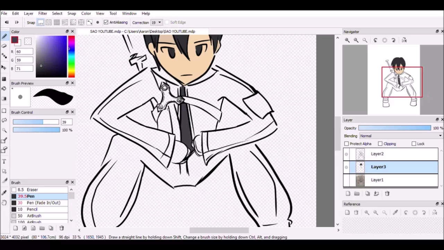Viewport: 444px width, 250px height.
Task: Select the Select Pen tool
Action: coord(4,140)
